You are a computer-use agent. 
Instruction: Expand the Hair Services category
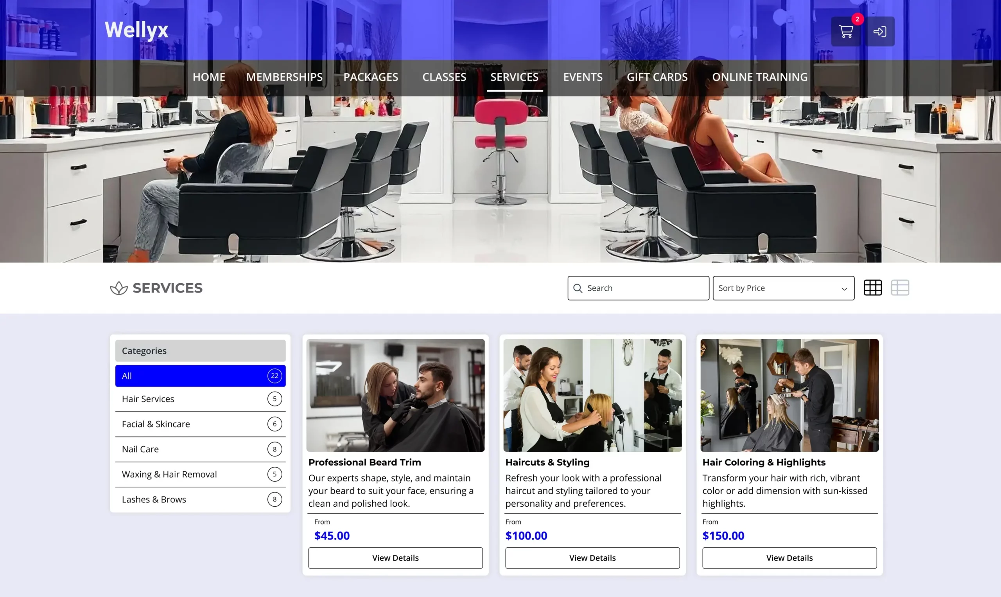(200, 398)
